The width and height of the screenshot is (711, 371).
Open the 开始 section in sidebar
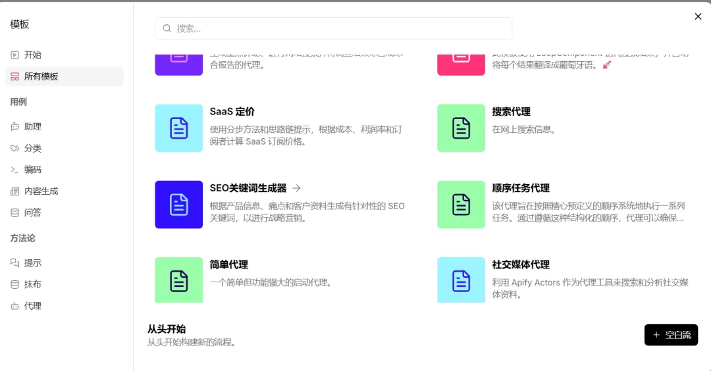(33, 55)
